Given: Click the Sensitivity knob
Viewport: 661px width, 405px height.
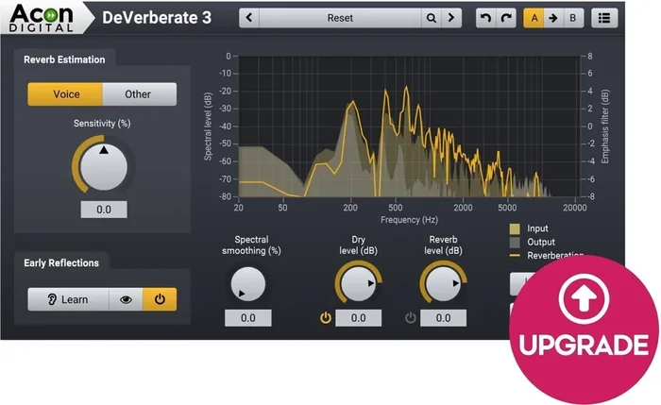Looking at the screenshot, I should [103, 167].
